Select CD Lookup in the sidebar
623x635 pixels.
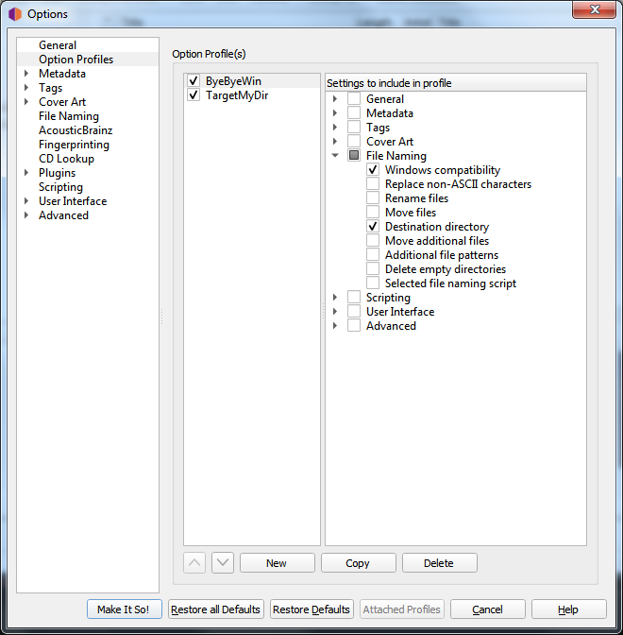click(66, 159)
